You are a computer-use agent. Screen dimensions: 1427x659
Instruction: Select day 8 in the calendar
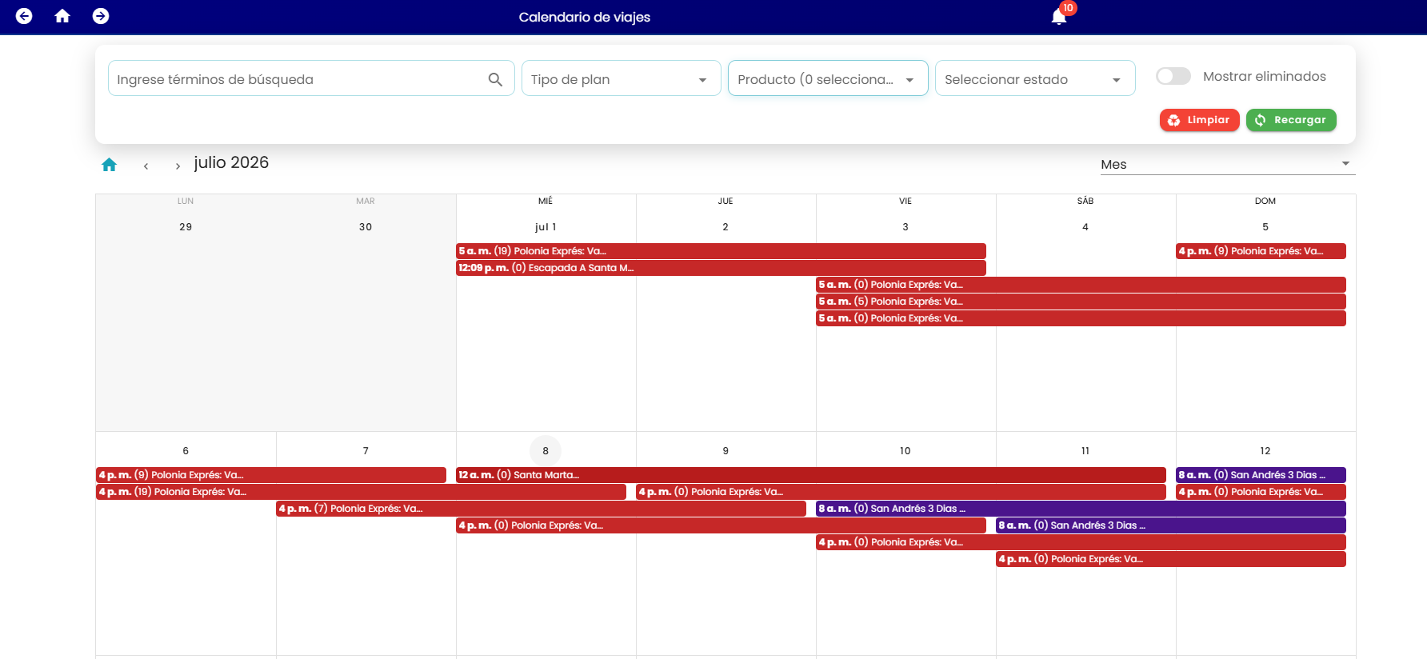546,451
